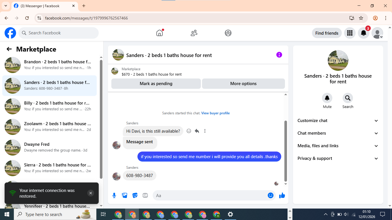This screenshot has width=392, height=220.
Task: Open the Windows action center notifications
Action: tap(383, 214)
